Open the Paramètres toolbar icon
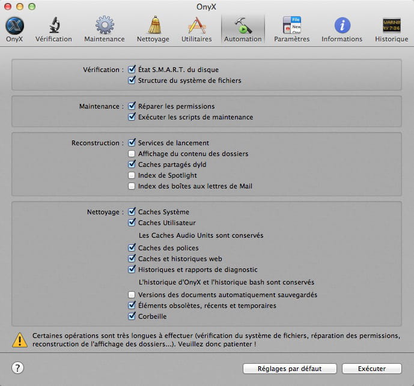The width and height of the screenshot is (414, 386). click(291, 26)
